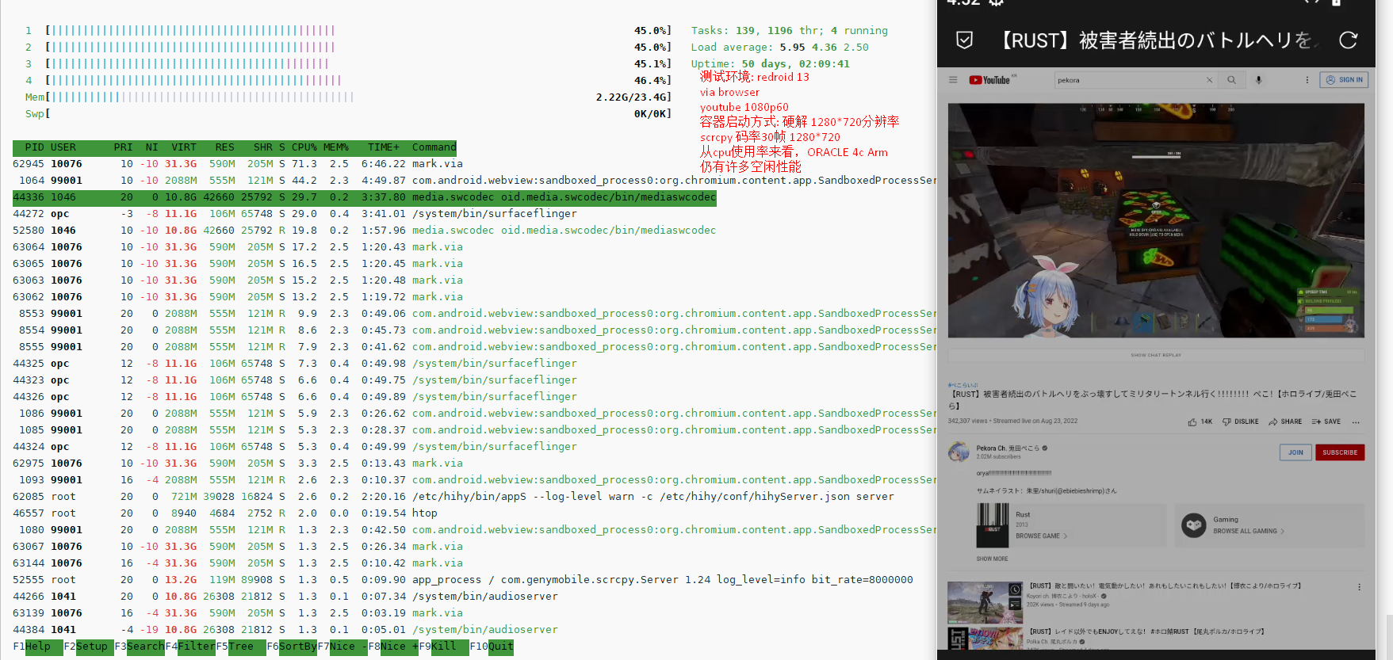
Task: Click the JOIN membership button
Action: click(x=1295, y=452)
